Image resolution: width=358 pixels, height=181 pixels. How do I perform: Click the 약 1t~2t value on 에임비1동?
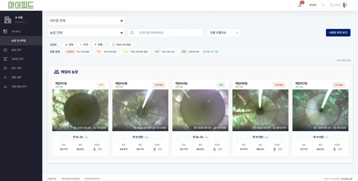click(77, 137)
